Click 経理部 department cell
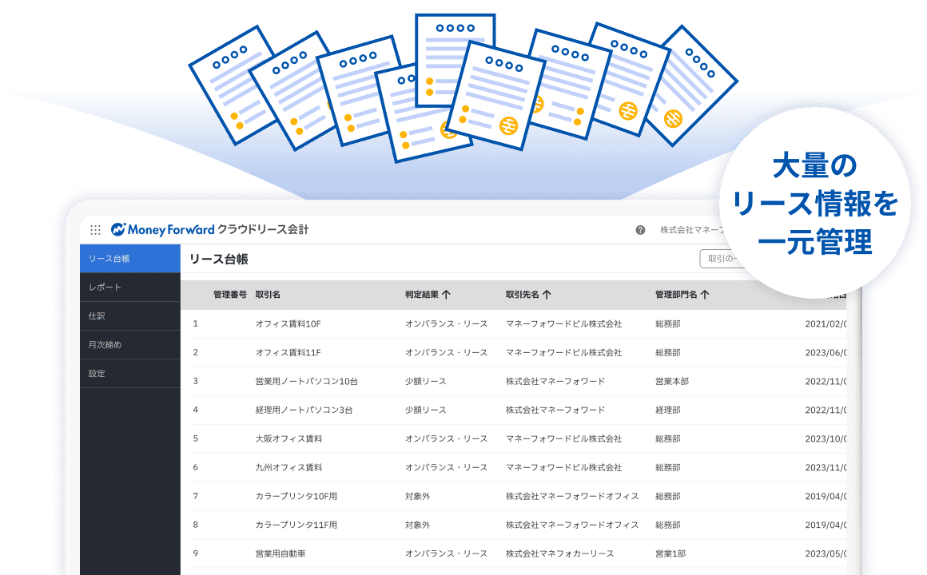Viewport: 927px width, 575px height. click(x=667, y=410)
